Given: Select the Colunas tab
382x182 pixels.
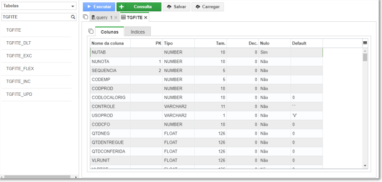Looking at the screenshot, I should click(x=109, y=32).
